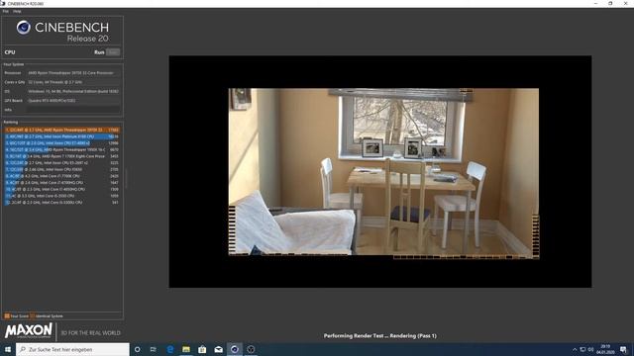This screenshot has height=356, width=634.
Task: Select the Threadripper 1950X ranking row
Action: coord(61,149)
